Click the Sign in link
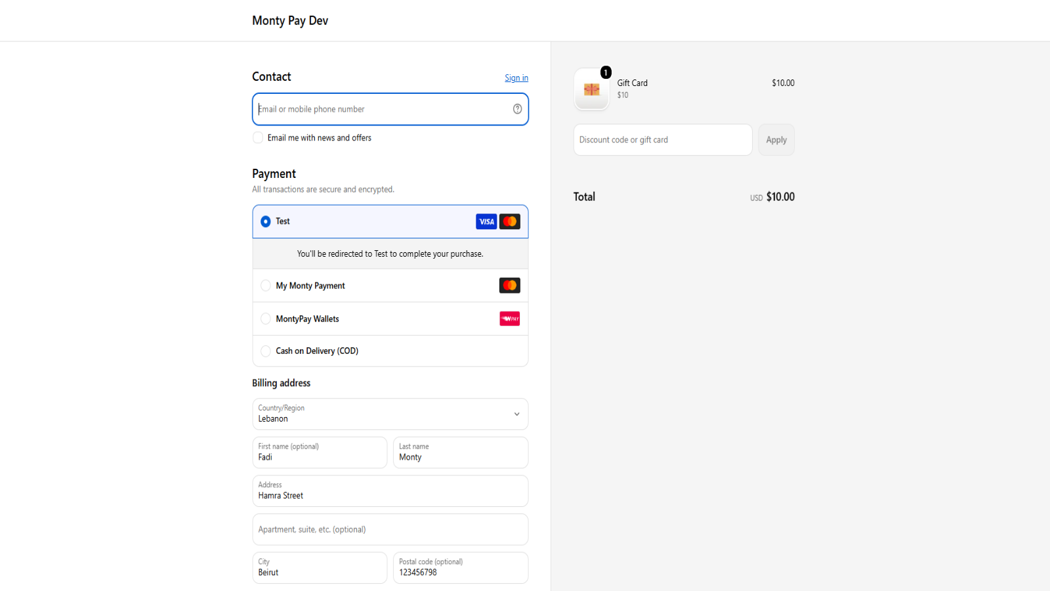 (x=516, y=78)
